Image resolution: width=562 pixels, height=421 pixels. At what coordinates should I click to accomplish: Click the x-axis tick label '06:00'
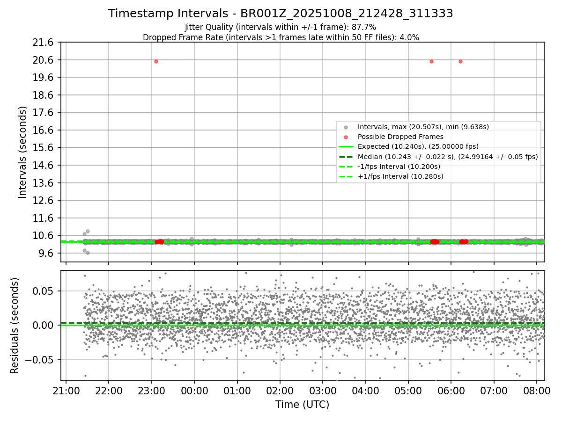click(x=451, y=391)
